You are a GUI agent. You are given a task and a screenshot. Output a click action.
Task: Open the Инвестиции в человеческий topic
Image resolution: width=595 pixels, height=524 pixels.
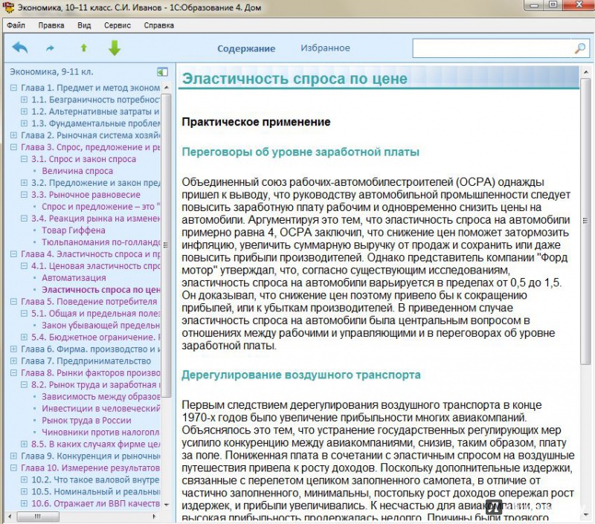[x=101, y=408]
